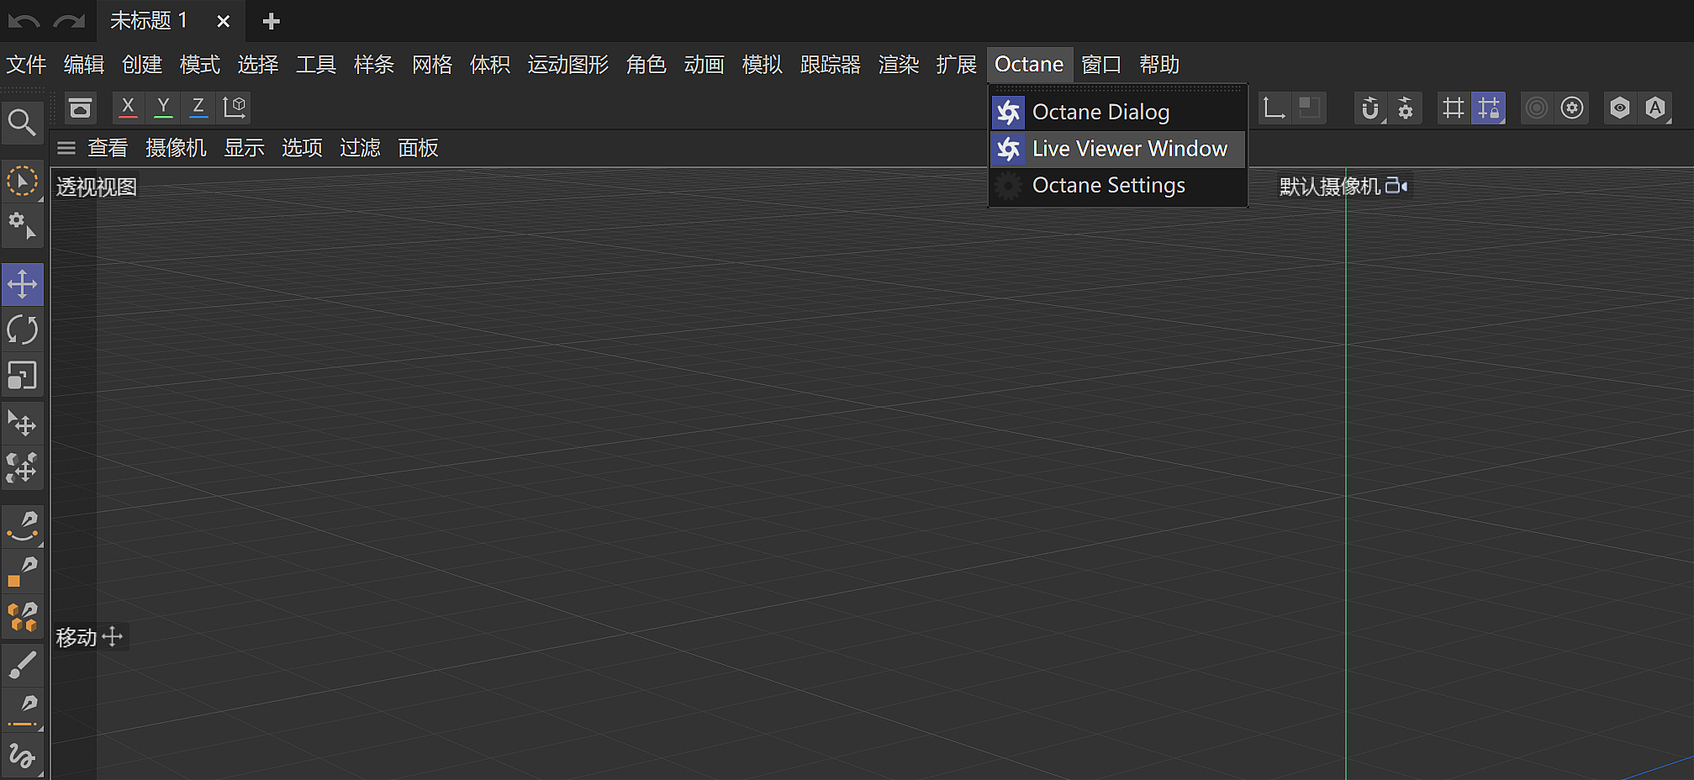Click the search magnifier icon

tap(22, 123)
